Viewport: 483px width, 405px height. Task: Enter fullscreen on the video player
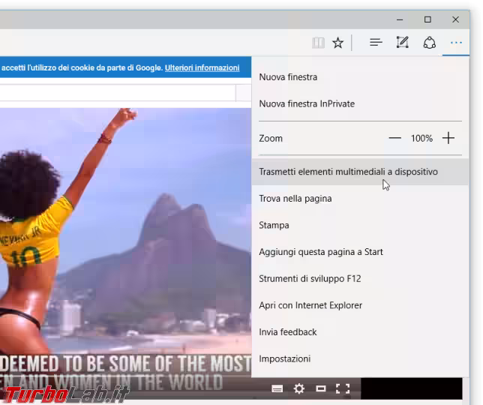[343, 388]
